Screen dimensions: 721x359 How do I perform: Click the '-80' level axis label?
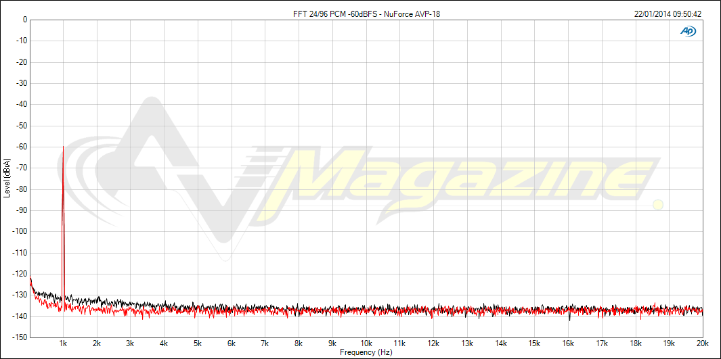coord(22,189)
